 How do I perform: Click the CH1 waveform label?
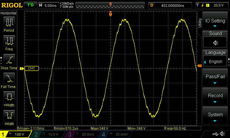pyautogui.click(x=31, y=68)
